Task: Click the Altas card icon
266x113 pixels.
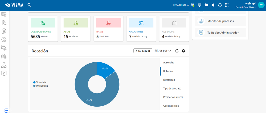Action: pyautogui.click(x=76, y=23)
